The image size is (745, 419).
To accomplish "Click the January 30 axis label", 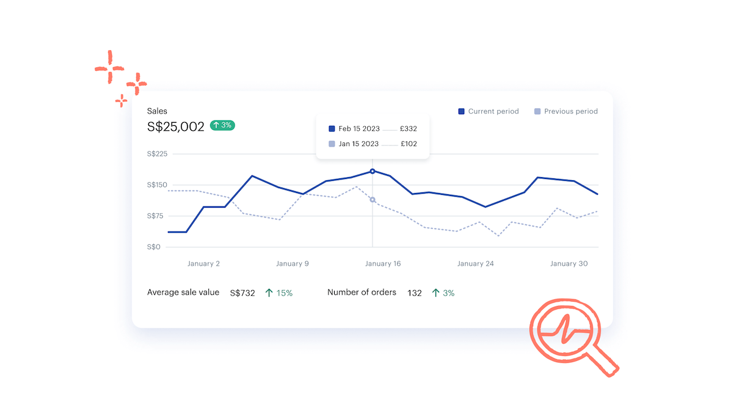I will coord(569,264).
